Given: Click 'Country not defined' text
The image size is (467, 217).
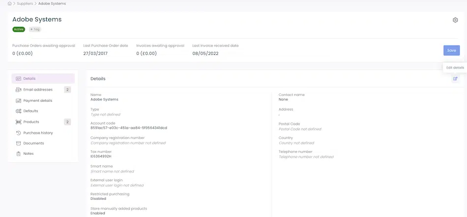Looking at the screenshot, I should click(296, 143).
